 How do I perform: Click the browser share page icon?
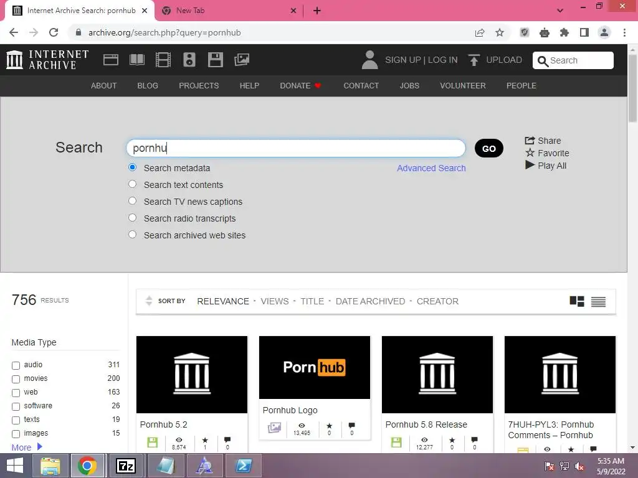(x=480, y=32)
